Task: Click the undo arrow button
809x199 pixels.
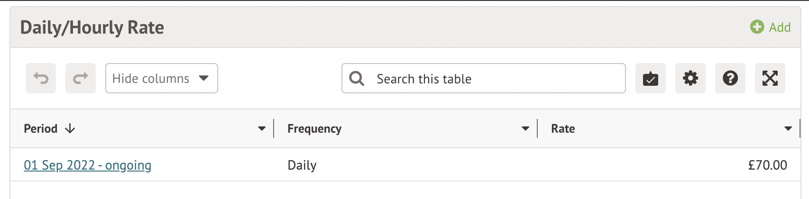Action: pos(41,78)
